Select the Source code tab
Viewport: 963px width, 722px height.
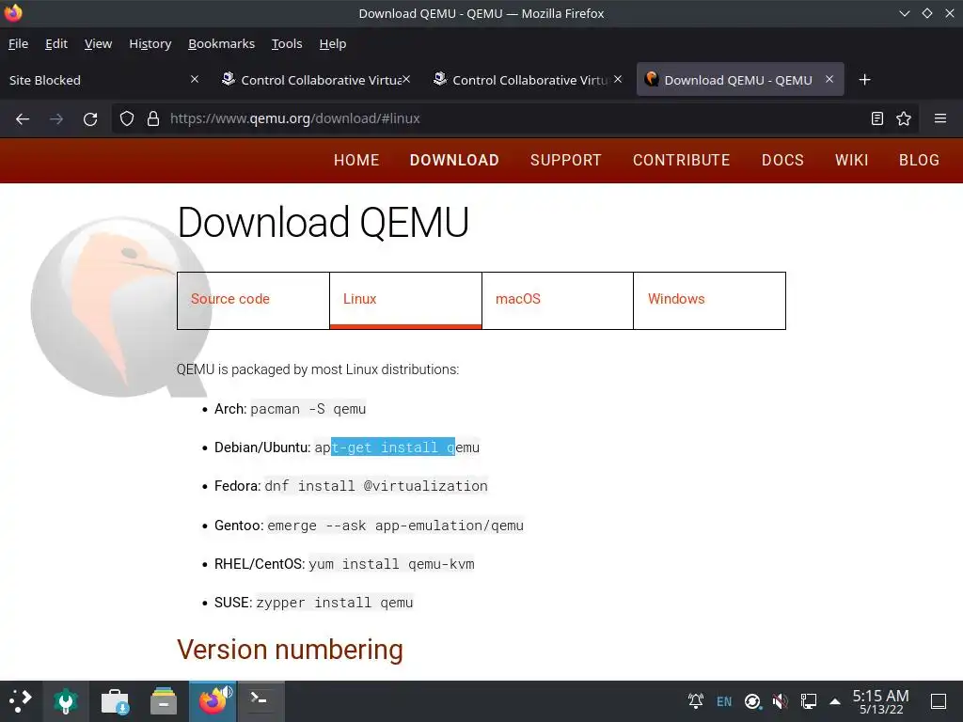[253, 300]
